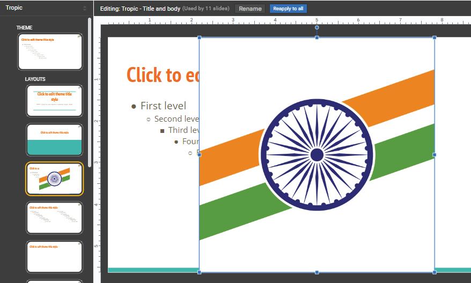This screenshot has width=471, height=283.
Task: Click the bottom-center resize handle of the image
Action: coord(317,272)
